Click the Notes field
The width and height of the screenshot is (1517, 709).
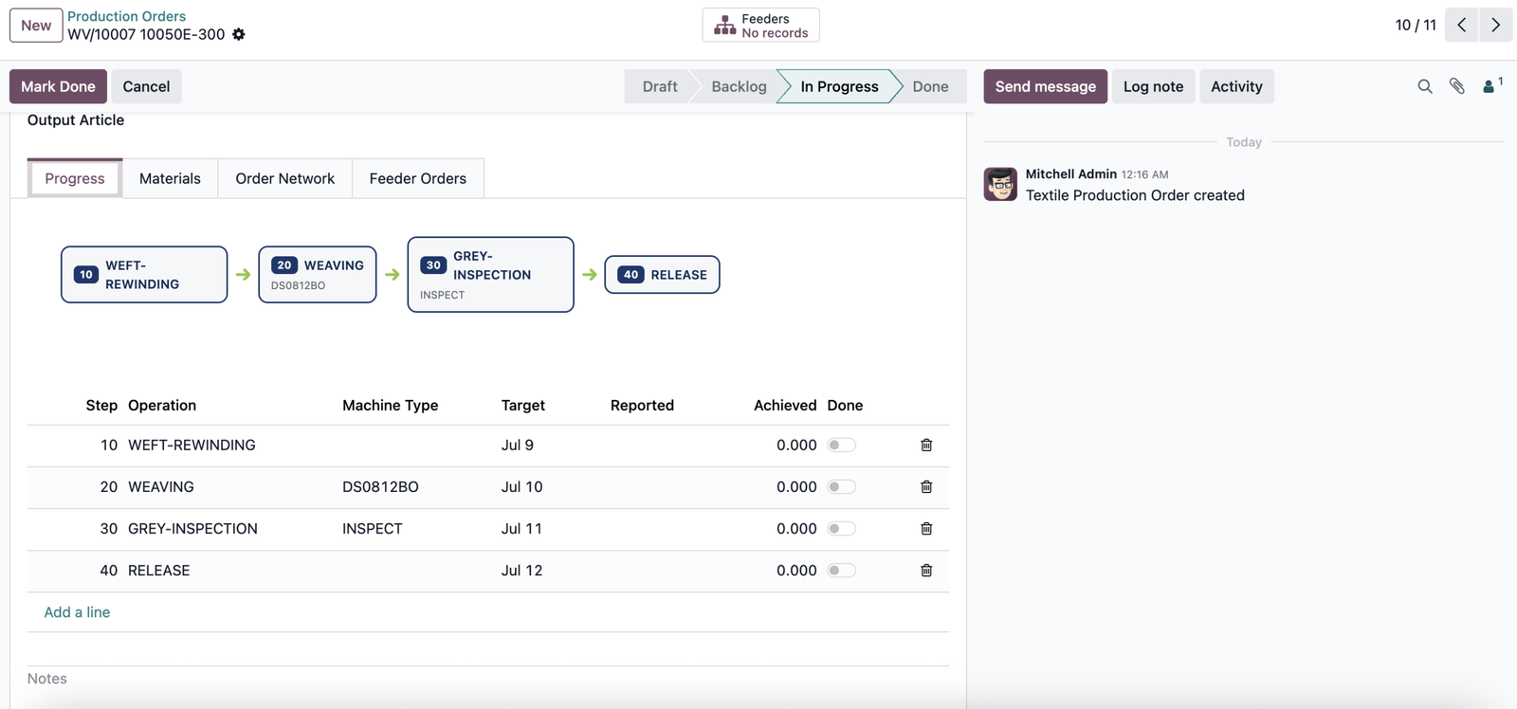(488, 679)
